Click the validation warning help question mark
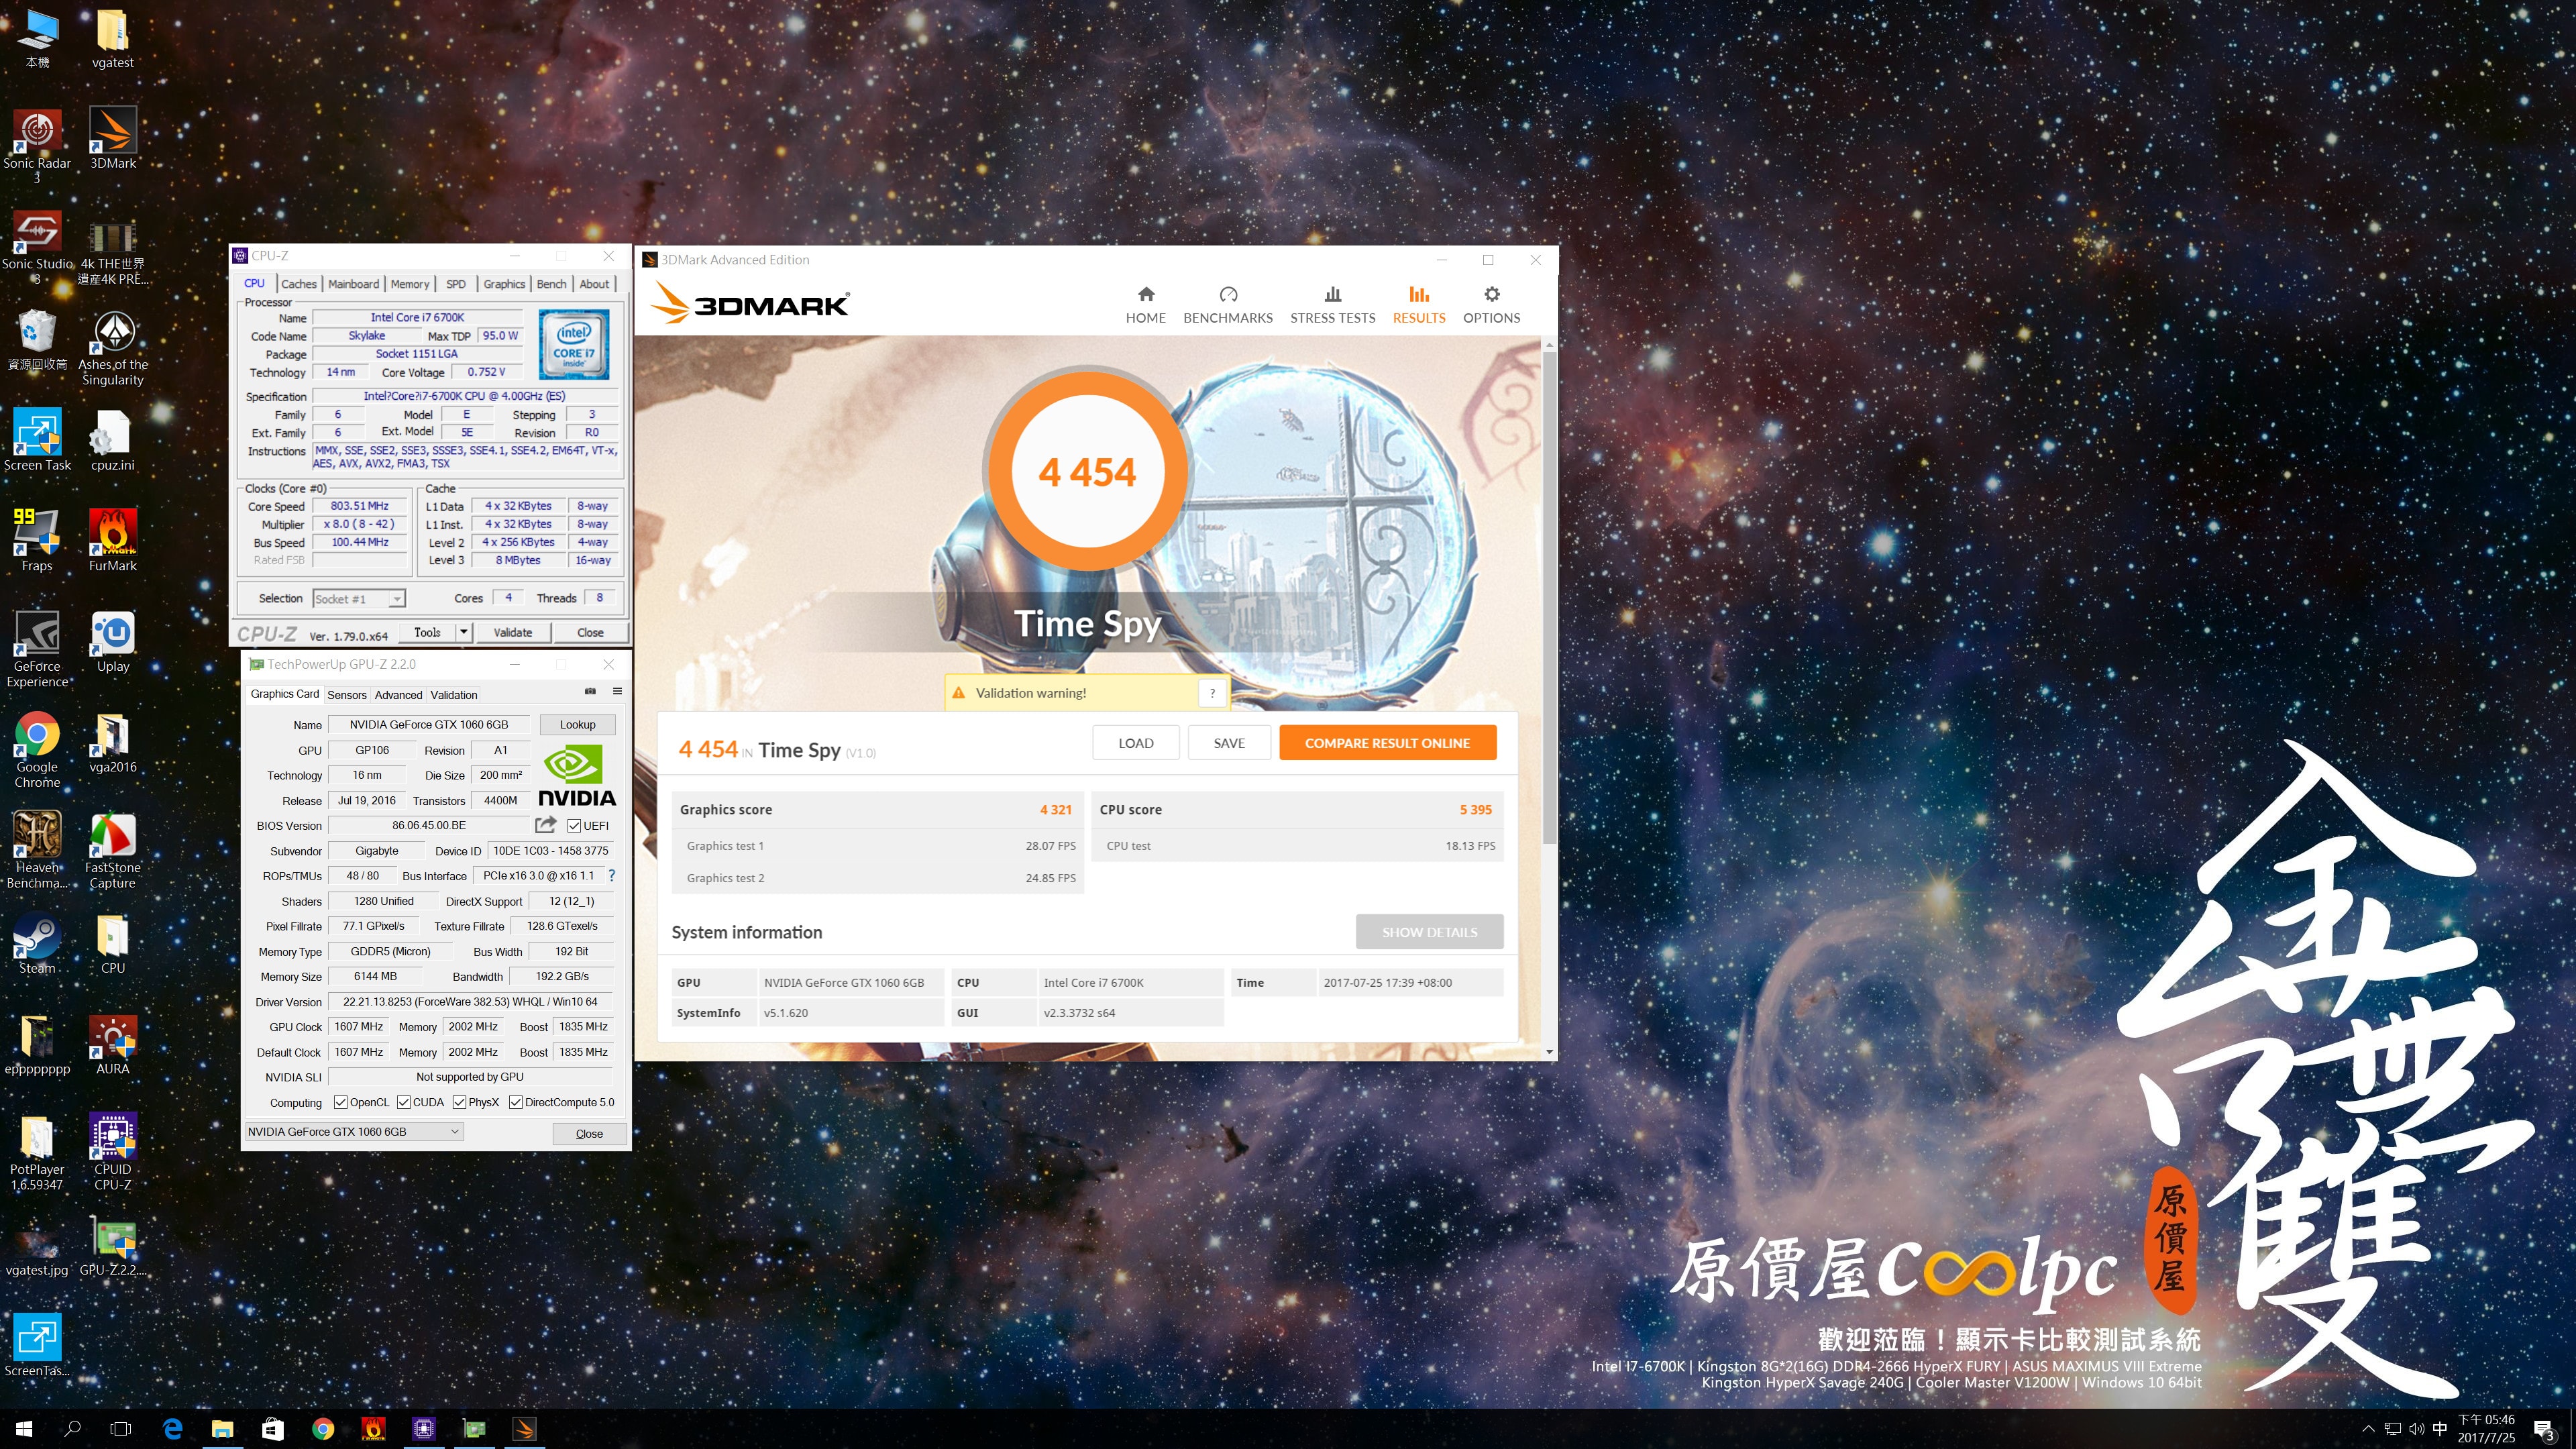 coord(1212,693)
